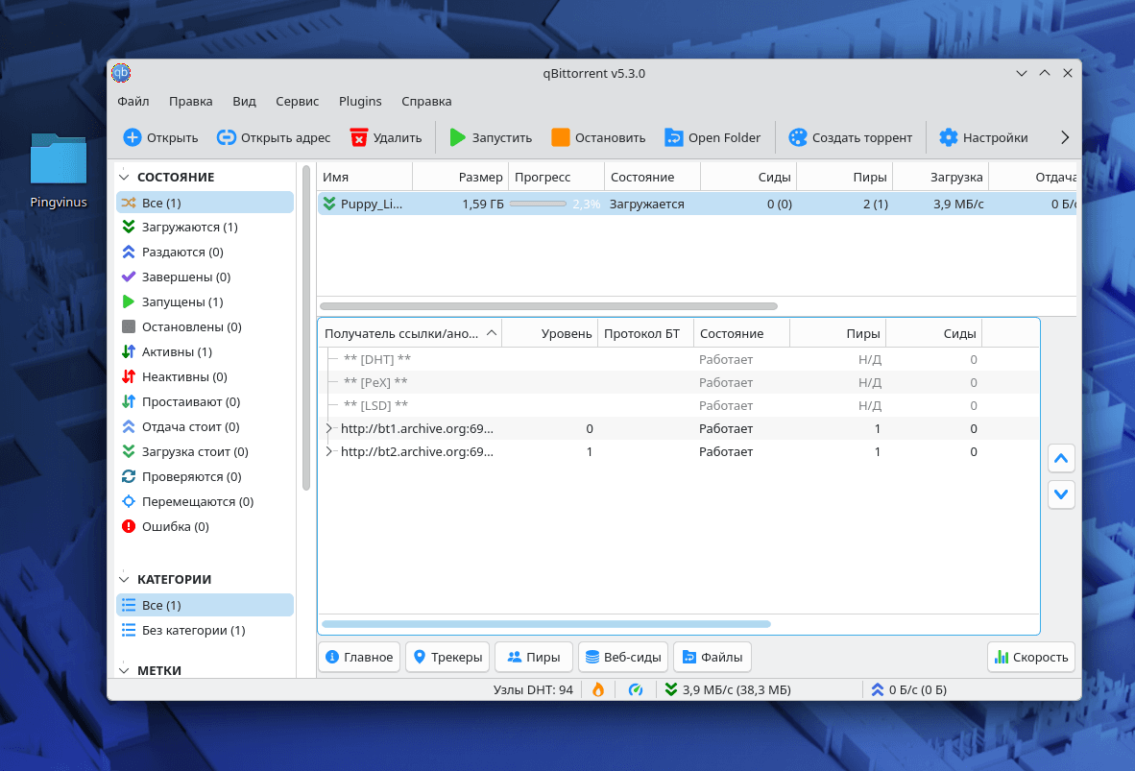Select the Puppy_Li torrent row

click(x=696, y=205)
